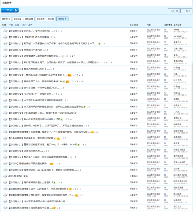The image size is (193, 212).
Task: Click thread icon beside 开场就来个夜光珠 post
Action: coord(5,50)
